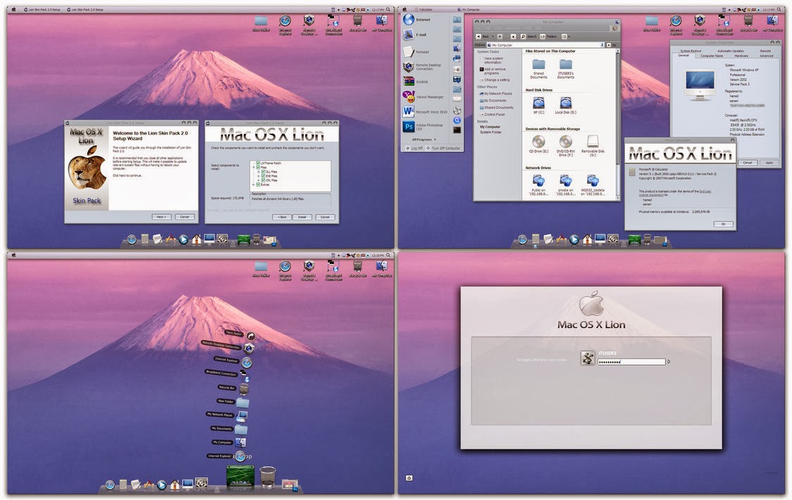The image size is (792, 500).
Task: Click Add or remove programs link
Action: 491,71
